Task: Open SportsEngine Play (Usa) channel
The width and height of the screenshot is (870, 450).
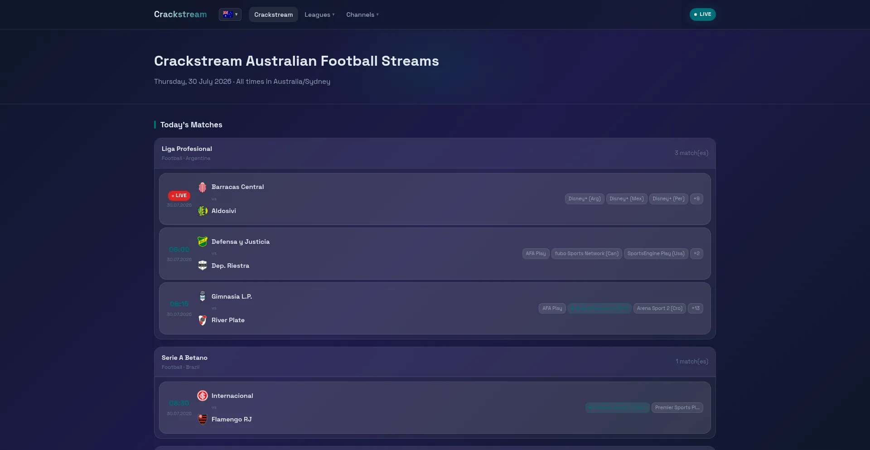Action: (656, 254)
